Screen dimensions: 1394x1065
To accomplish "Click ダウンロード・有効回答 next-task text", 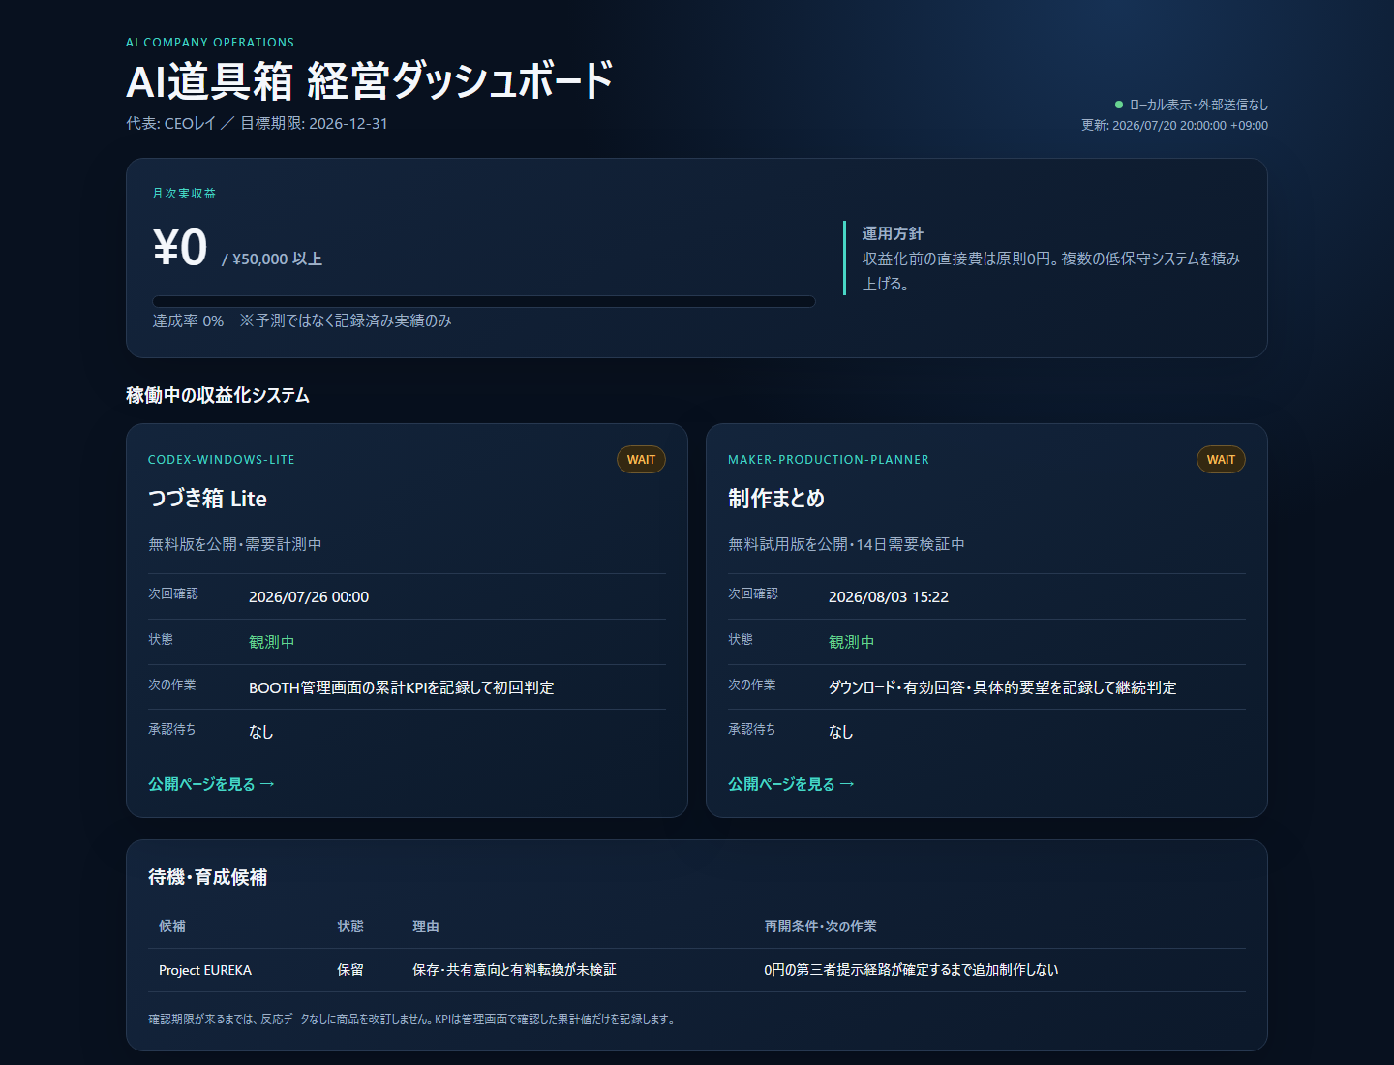I will click(1003, 687).
